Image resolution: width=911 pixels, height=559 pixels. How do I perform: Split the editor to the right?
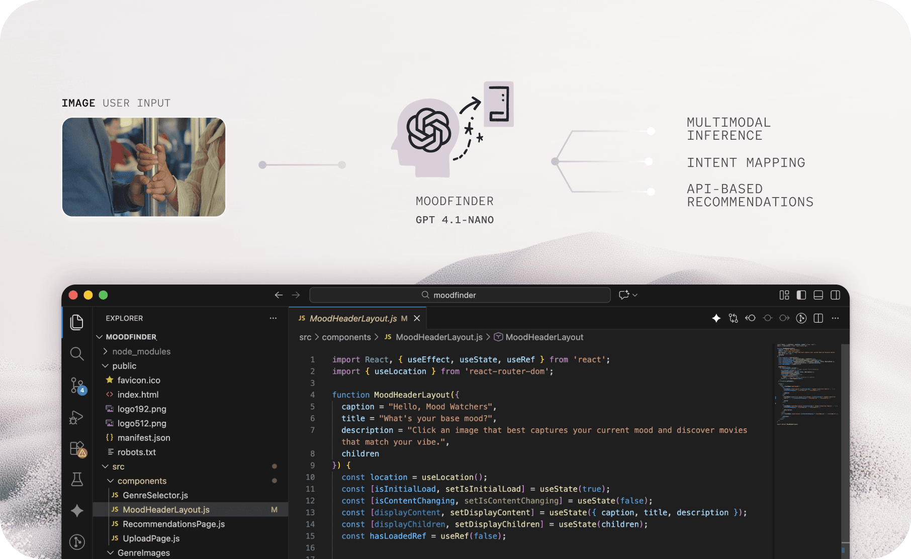[x=818, y=318]
